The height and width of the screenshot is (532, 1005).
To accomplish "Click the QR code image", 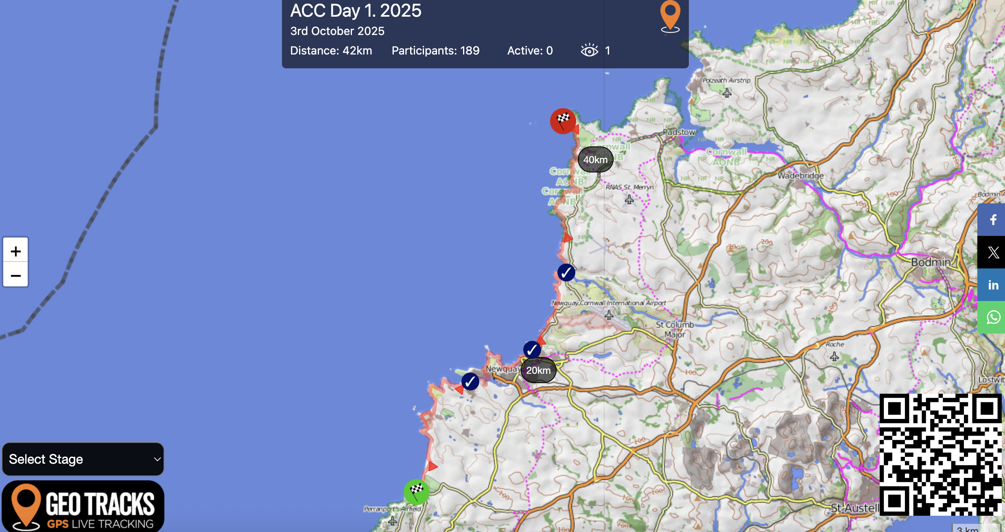I will tap(940, 454).
